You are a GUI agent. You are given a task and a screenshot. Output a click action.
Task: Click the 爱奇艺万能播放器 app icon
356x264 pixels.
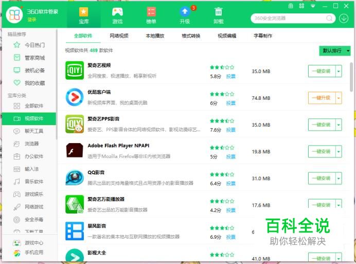coord(75,204)
